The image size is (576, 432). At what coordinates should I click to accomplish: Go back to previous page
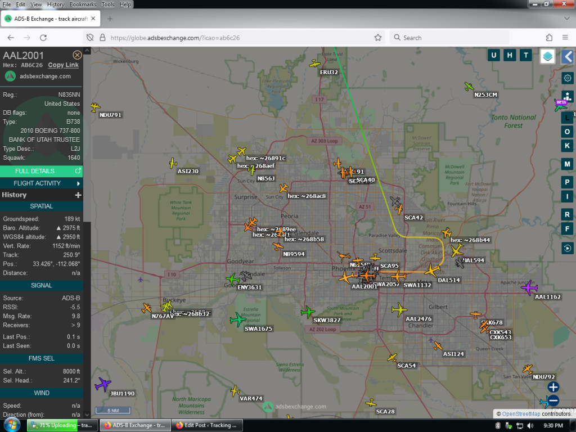pos(11,38)
